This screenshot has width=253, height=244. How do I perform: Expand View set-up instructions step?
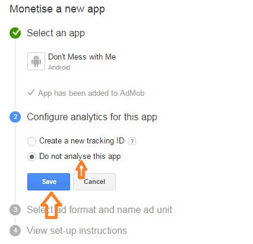click(x=77, y=230)
